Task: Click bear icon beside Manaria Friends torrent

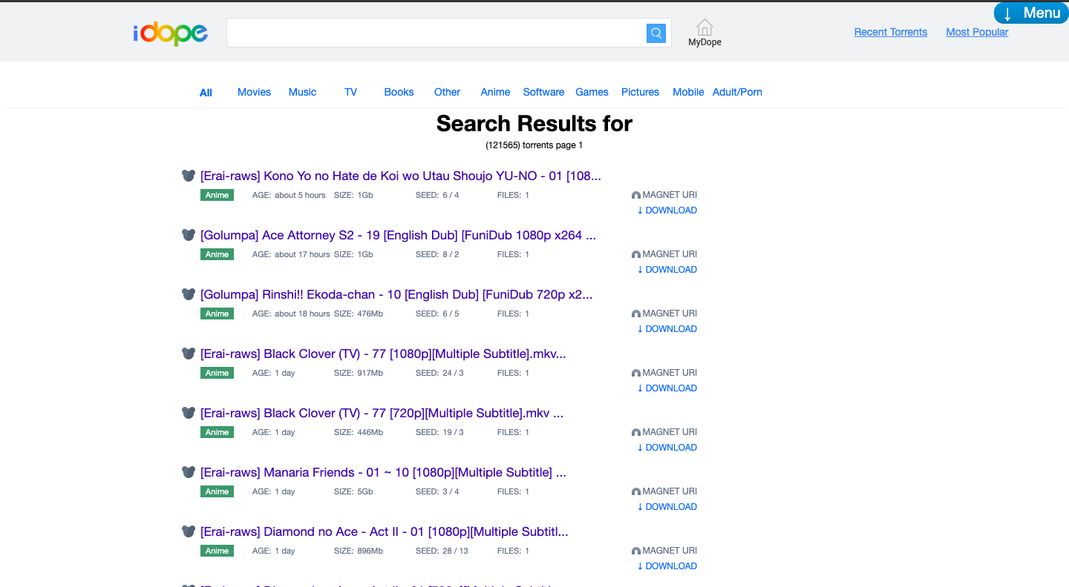Action: click(x=189, y=472)
